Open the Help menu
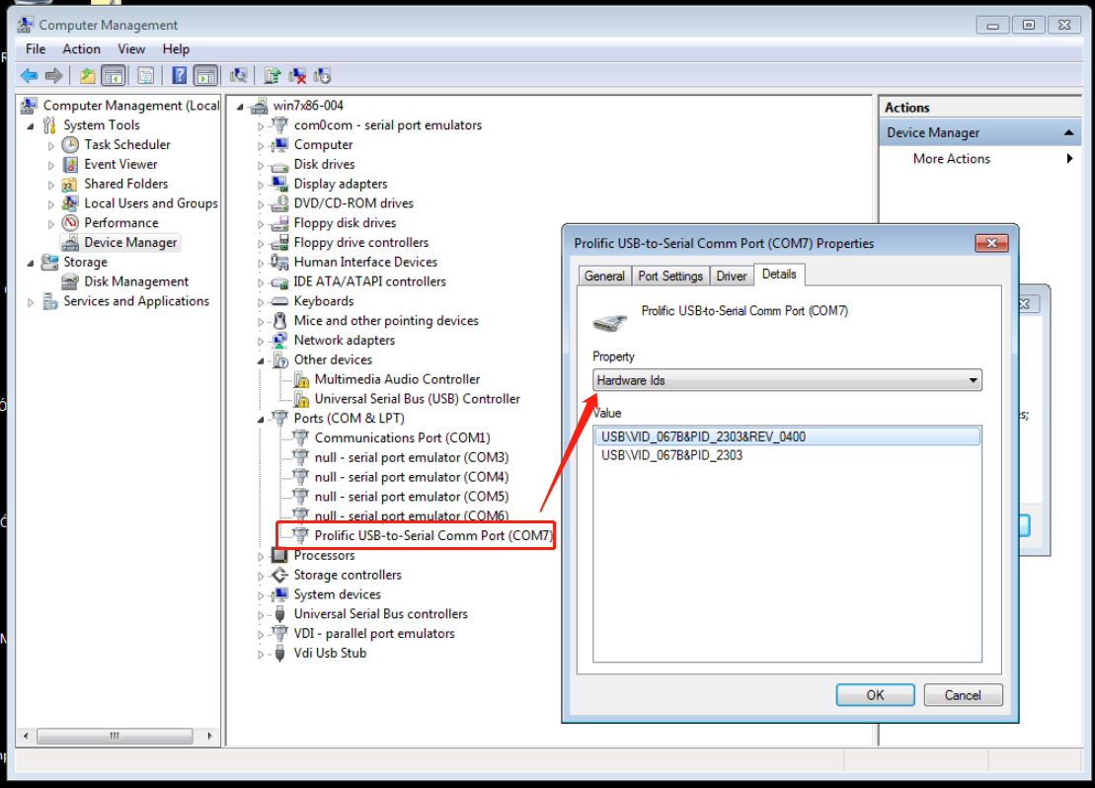Image resolution: width=1095 pixels, height=788 pixels. tap(176, 49)
